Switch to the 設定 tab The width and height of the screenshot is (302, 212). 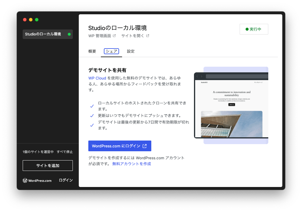[x=131, y=51]
